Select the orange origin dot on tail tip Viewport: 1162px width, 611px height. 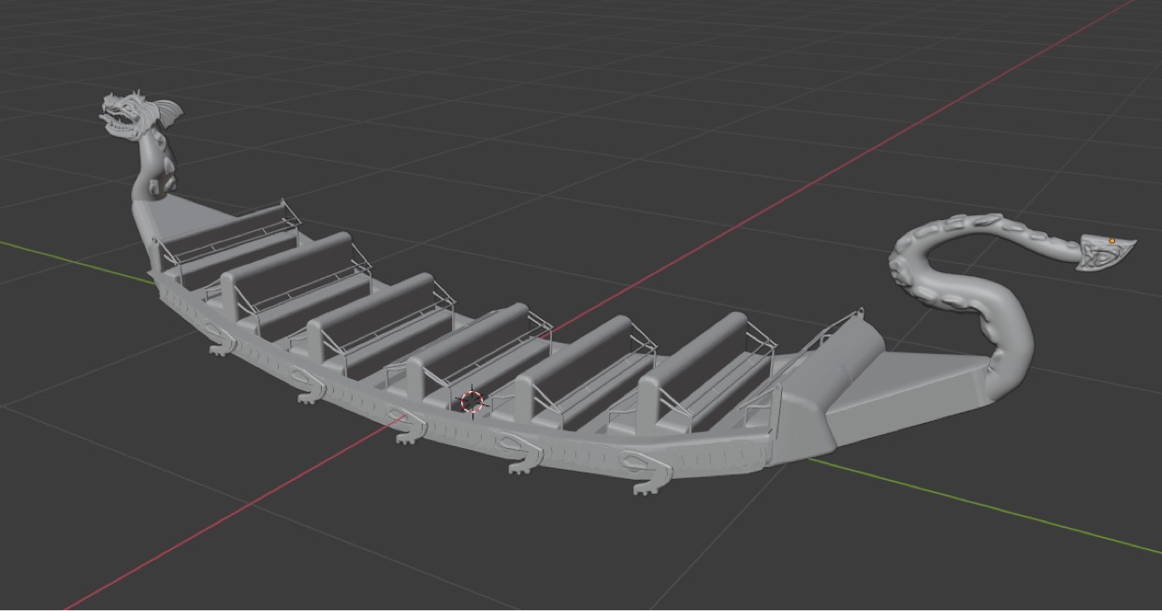tap(1111, 241)
